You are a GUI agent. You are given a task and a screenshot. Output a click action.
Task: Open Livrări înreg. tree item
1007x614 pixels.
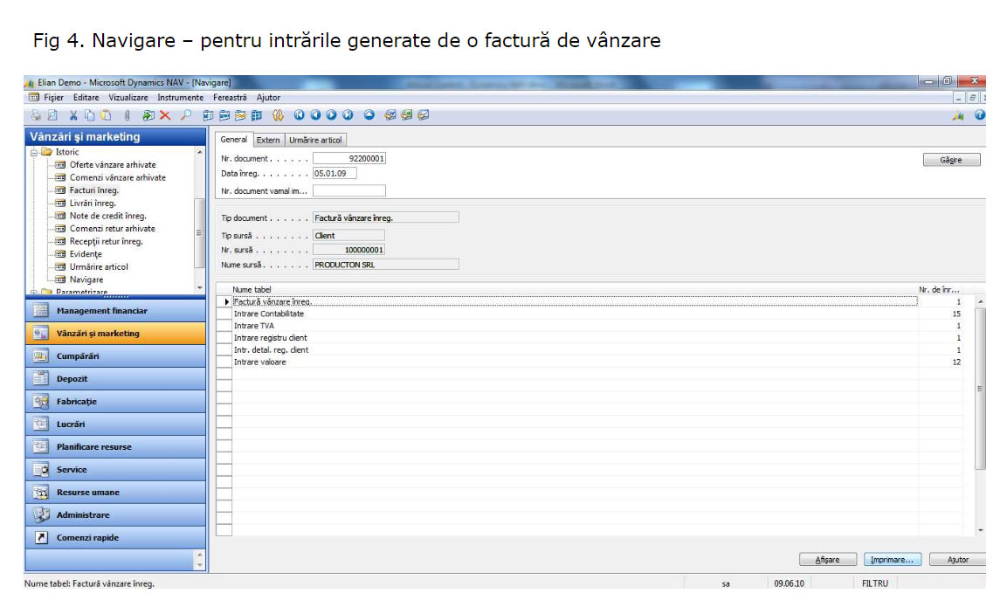pyautogui.click(x=93, y=203)
